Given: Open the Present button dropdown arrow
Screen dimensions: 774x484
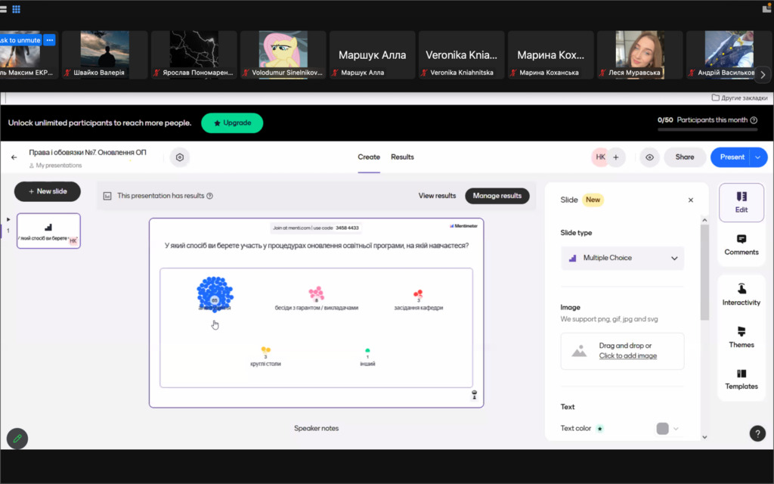Looking at the screenshot, I should [x=758, y=157].
